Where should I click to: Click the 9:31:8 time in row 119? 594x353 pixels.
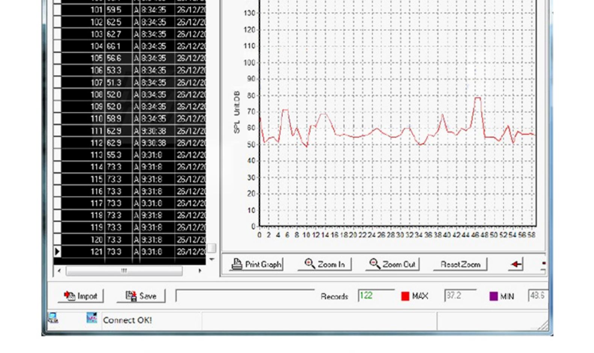tap(151, 227)
